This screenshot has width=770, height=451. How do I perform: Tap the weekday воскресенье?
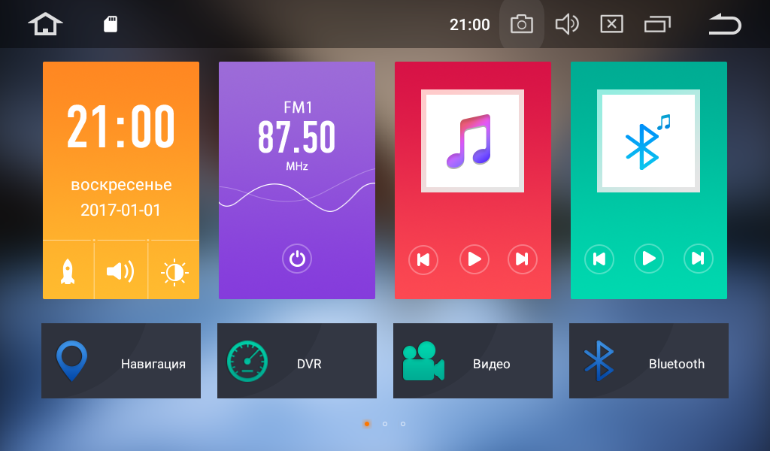[121, 185]
